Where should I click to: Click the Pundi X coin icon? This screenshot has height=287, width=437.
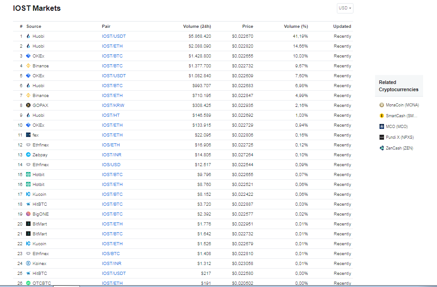coord(382,137)
